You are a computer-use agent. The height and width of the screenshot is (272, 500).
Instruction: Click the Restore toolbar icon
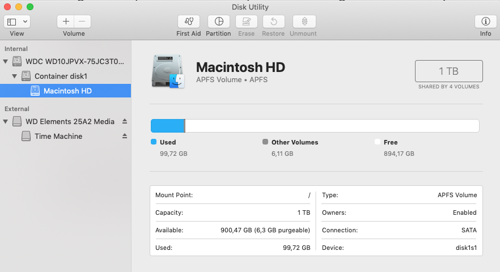tap(274, 22)
